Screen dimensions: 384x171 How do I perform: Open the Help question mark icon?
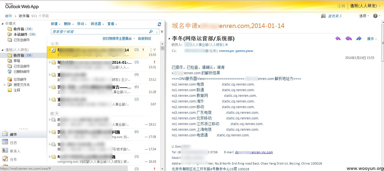point(375,16)
